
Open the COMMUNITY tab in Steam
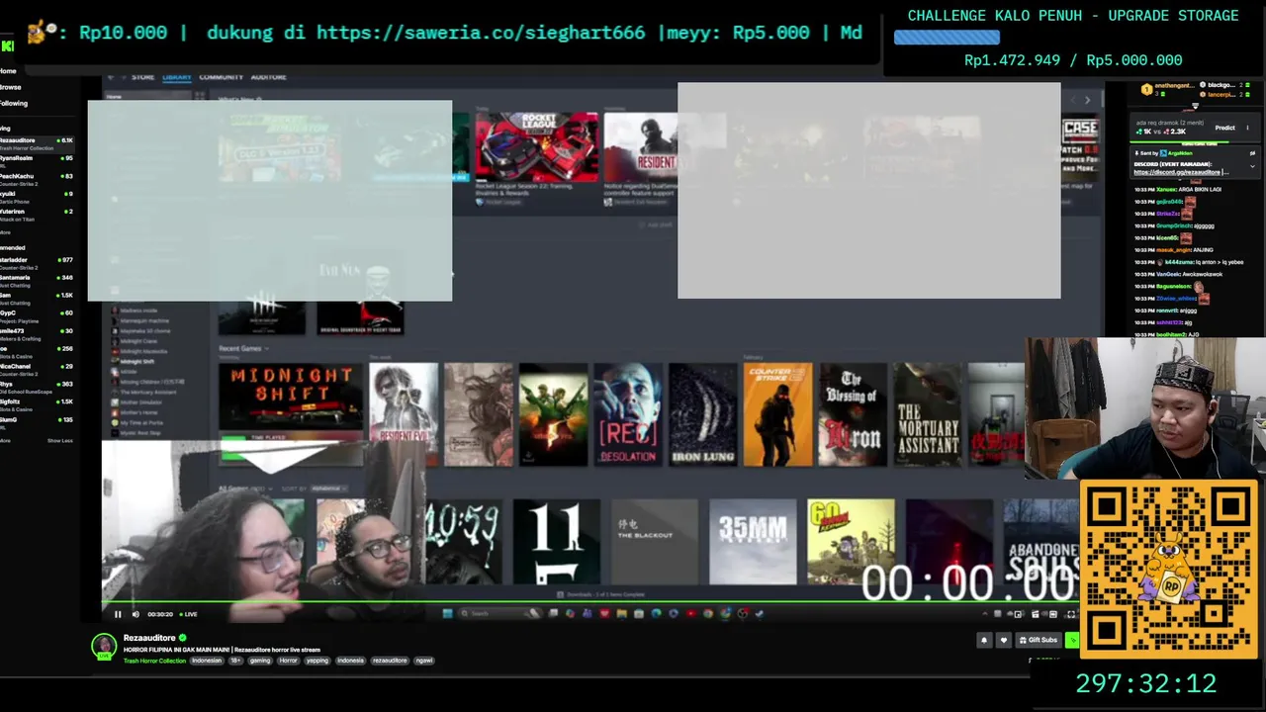[x=221, y=77]
